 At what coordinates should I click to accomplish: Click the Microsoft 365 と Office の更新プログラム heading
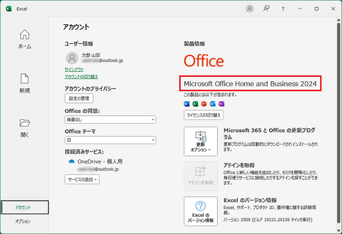(269, 133)
